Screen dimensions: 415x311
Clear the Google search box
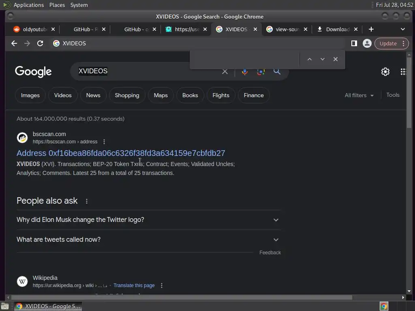(x=225, y=71)
